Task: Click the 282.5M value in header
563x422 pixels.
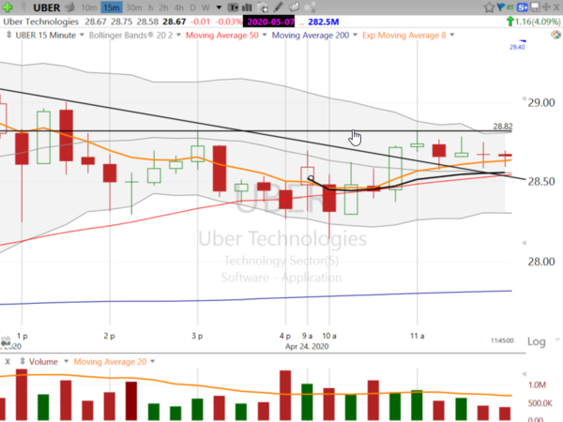Action: [323, 22]
